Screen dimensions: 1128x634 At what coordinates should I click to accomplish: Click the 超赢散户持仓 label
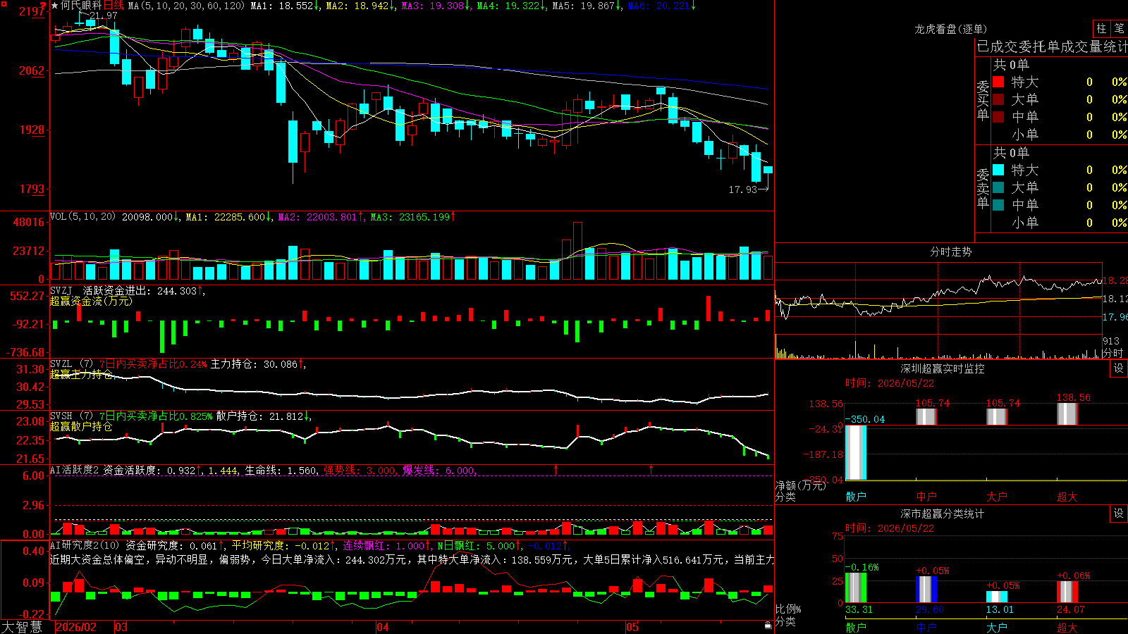[81, 427]
